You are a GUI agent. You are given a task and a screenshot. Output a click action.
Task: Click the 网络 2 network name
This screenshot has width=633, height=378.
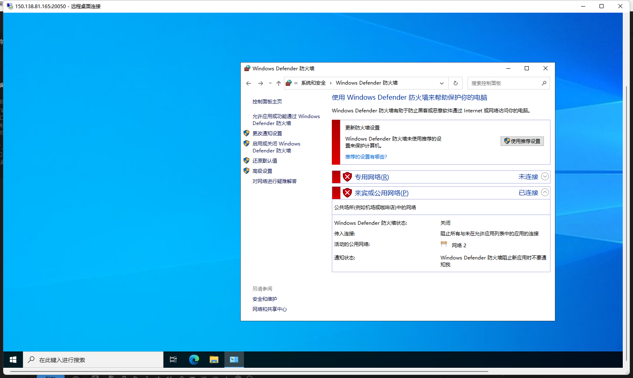(459, 245)
